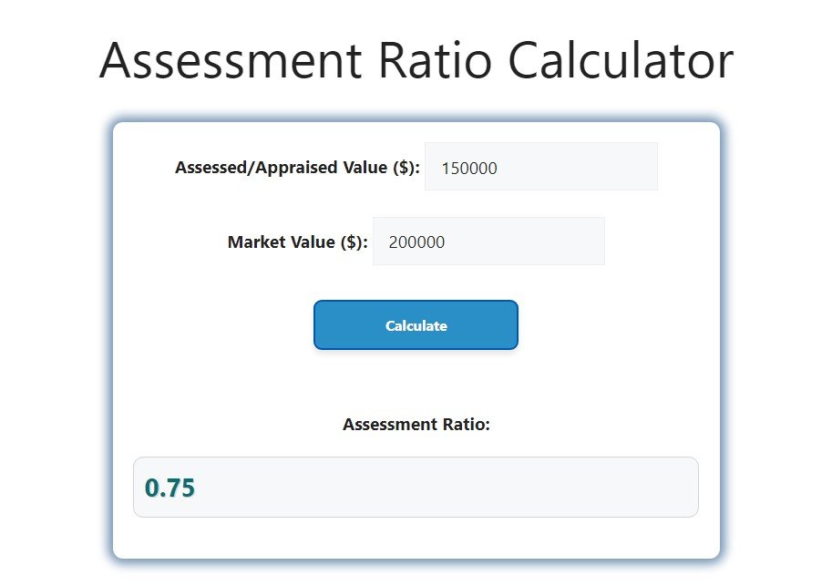Click the 'Assessment Ratio:' result label
The height and width of the screenshot is (586, 832).
coord(416,424)
